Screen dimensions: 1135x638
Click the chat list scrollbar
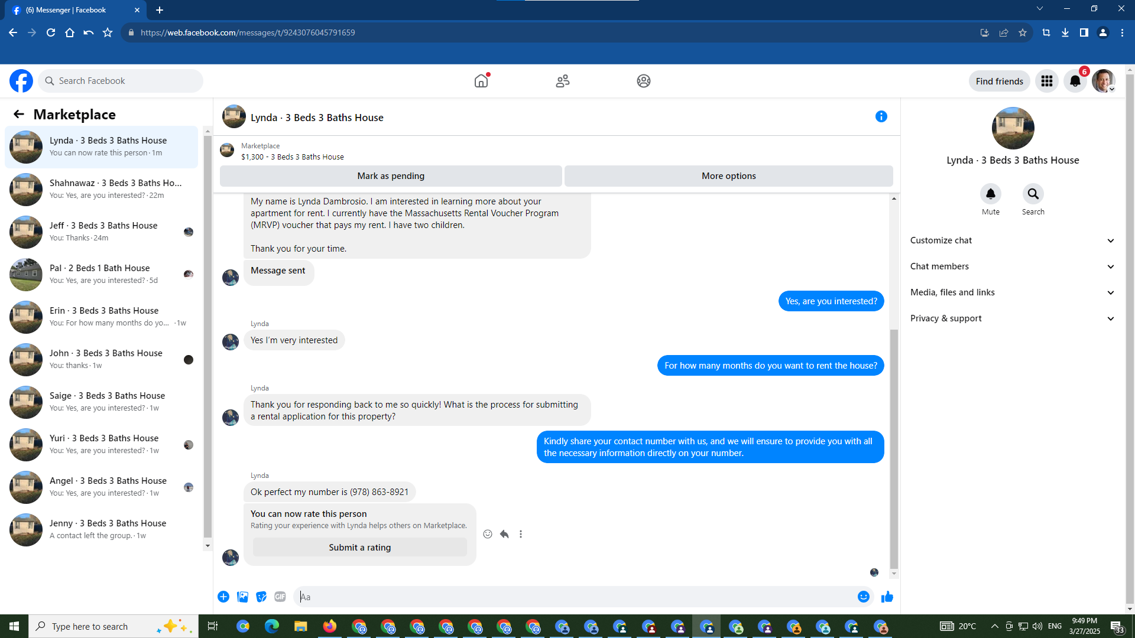[x=207, y=337]
